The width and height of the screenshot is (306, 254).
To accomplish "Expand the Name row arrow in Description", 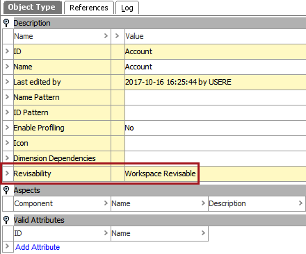I will pos(7,67).
